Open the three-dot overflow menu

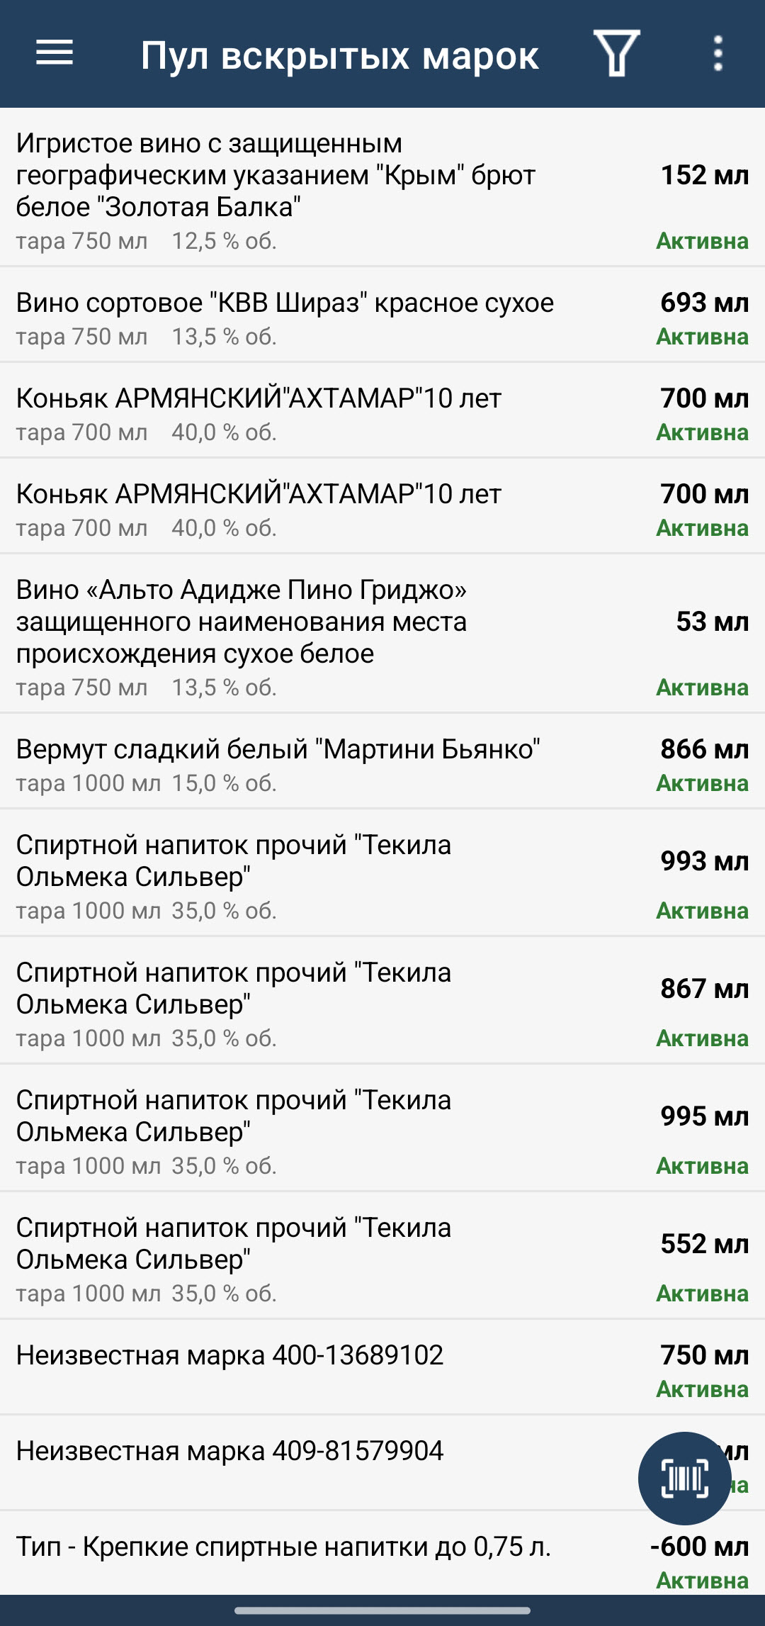[718, 53]
